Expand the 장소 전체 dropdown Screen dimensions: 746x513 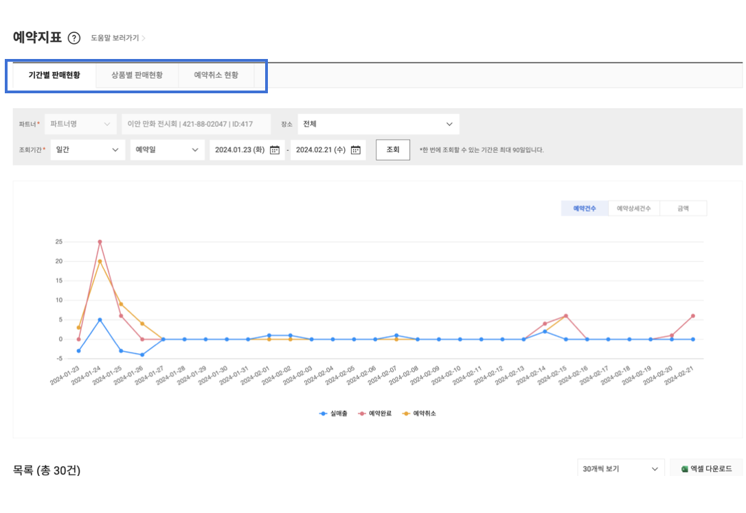(x=378, y=124)
